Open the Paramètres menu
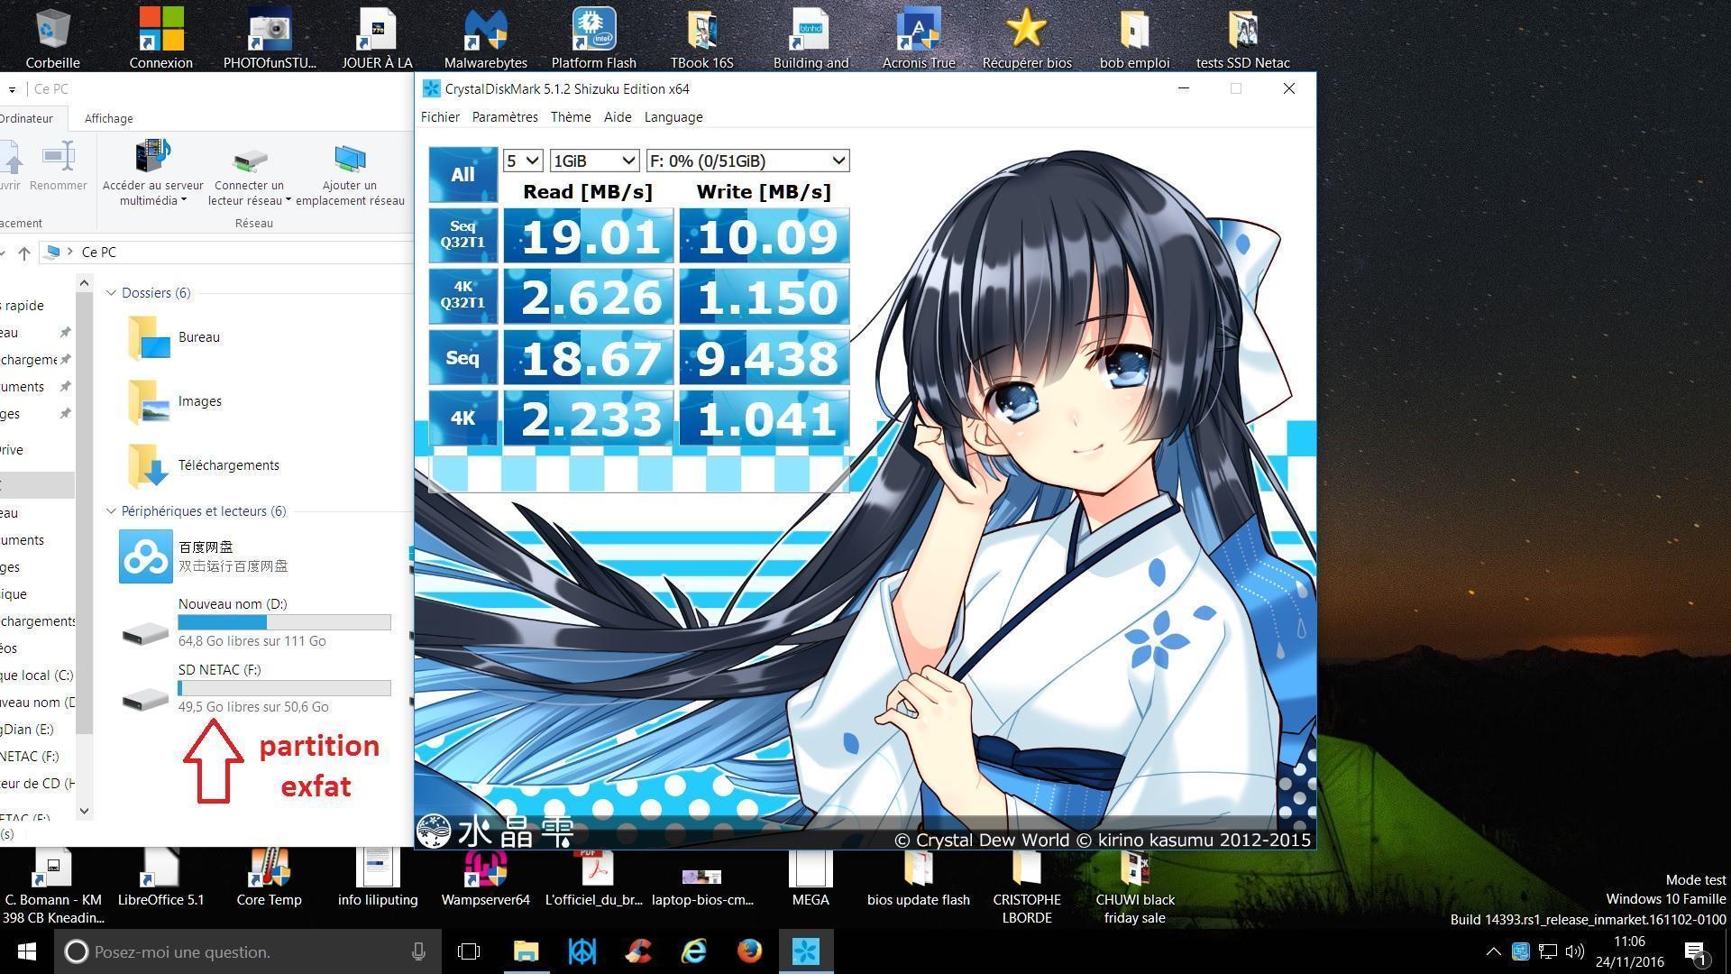 click(504, 117)
